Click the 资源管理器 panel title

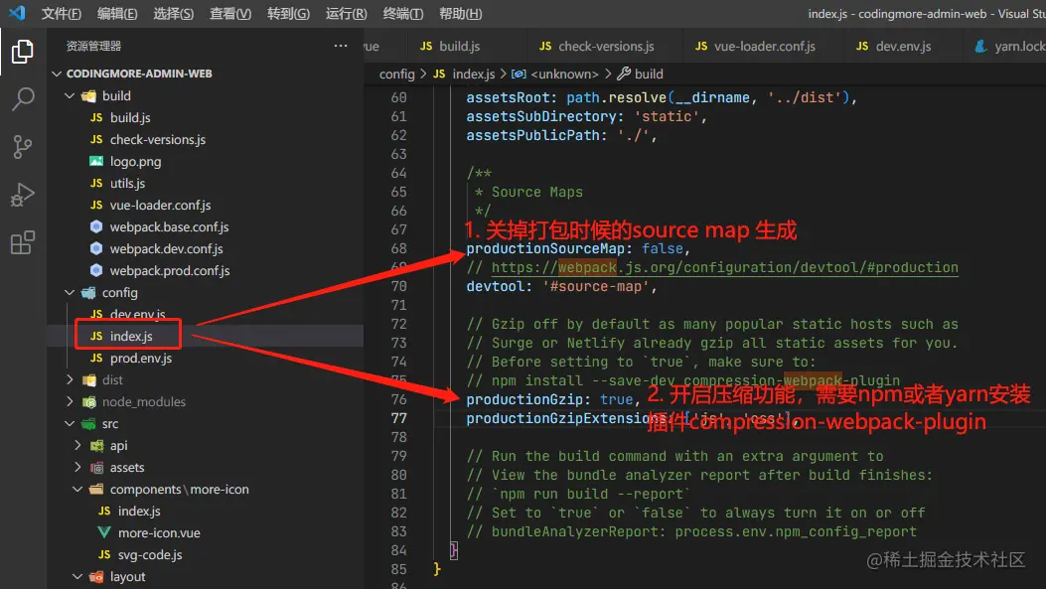[94, 46]
